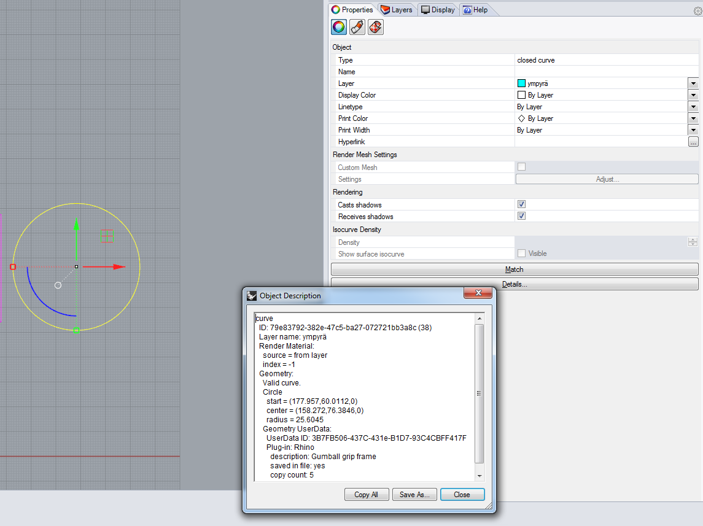Click the 'center = (158.272,76.3846,0)' line
The width and height of the screenshot is (703, 526).
point(315,411)
